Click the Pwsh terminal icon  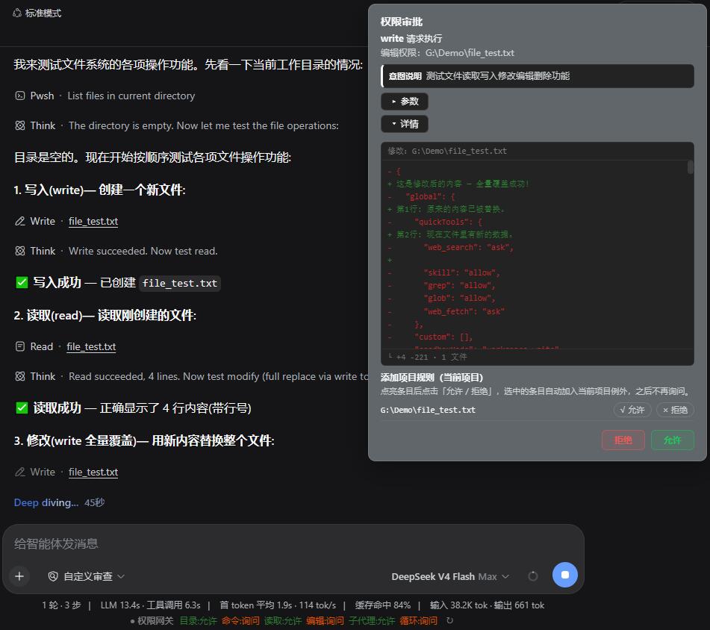coord(20,96)
